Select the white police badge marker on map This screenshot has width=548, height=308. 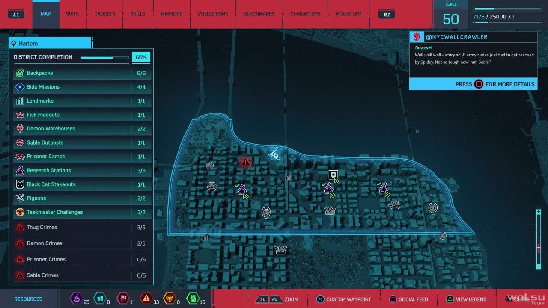[x=333, y=175]
